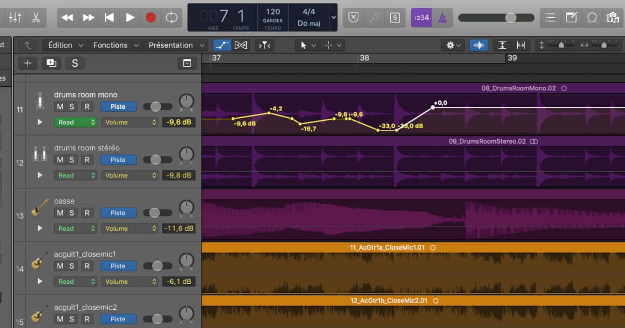Go to beginning of project
Screen dimensions: 625x328
click(109, 18)
